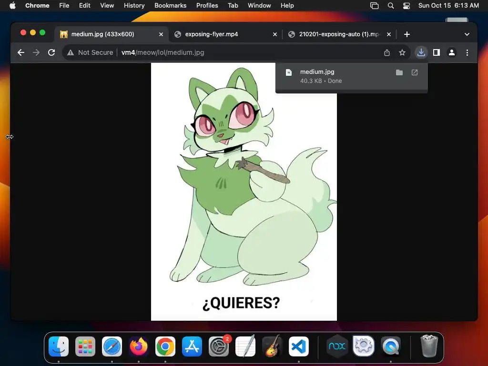
Task: Click the date and time in menu bar
Action: pos(448,6)
